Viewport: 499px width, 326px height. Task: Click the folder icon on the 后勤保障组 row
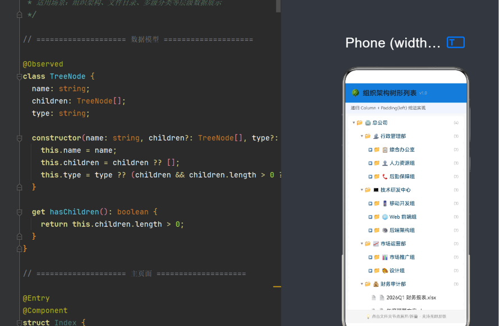coord(377,176)
